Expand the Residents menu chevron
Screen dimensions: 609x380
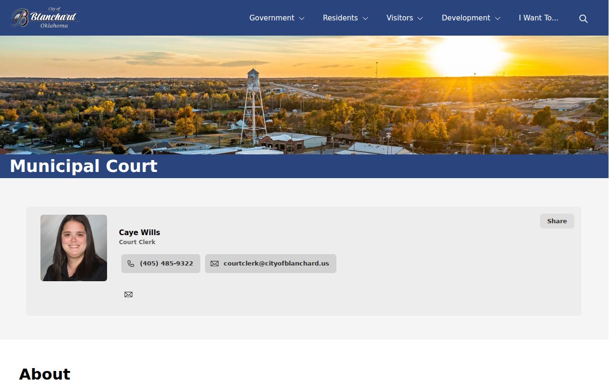(365, 19)
